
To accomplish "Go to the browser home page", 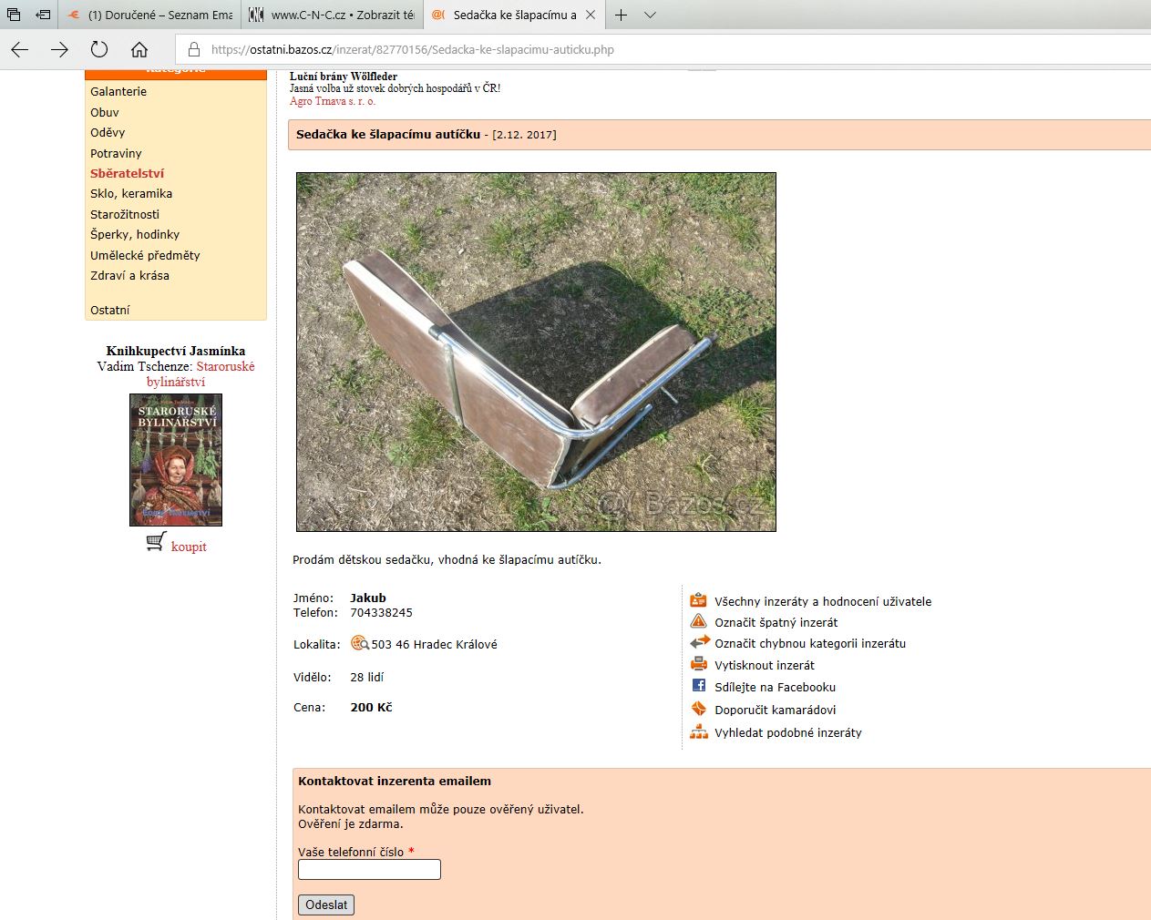I will [x=139, y=49].
